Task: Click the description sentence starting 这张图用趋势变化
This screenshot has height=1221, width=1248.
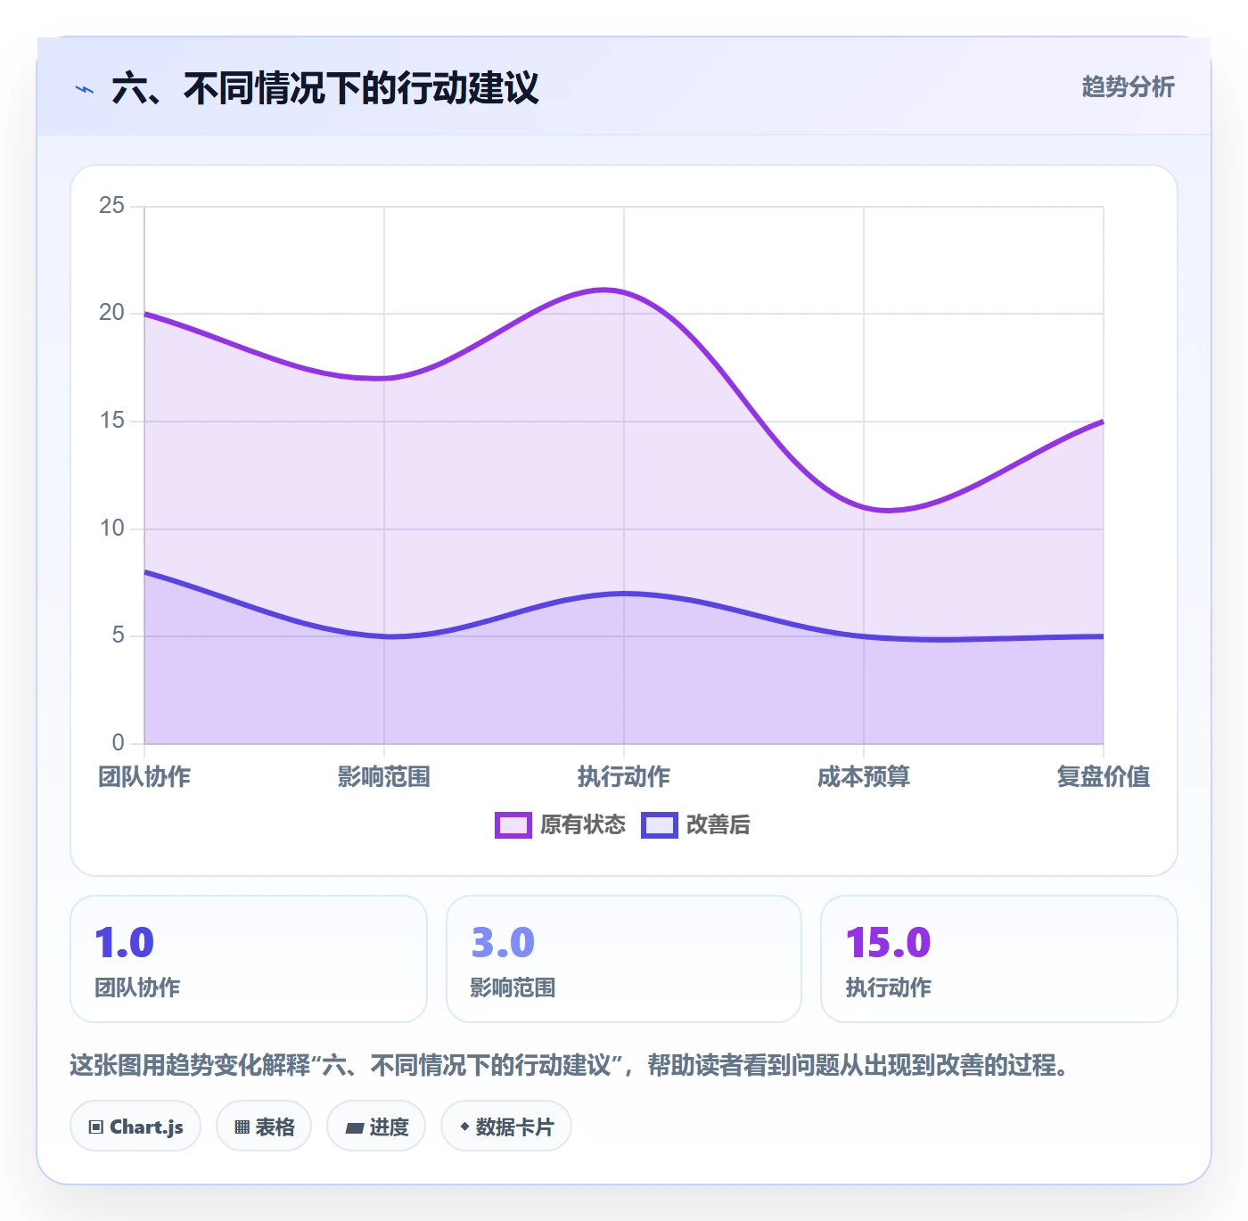Action: click(x=569, y=1065)
